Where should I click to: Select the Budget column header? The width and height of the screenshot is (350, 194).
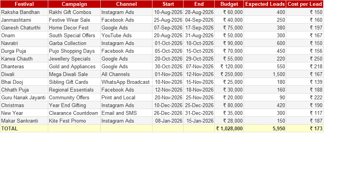tap(229, 4)
